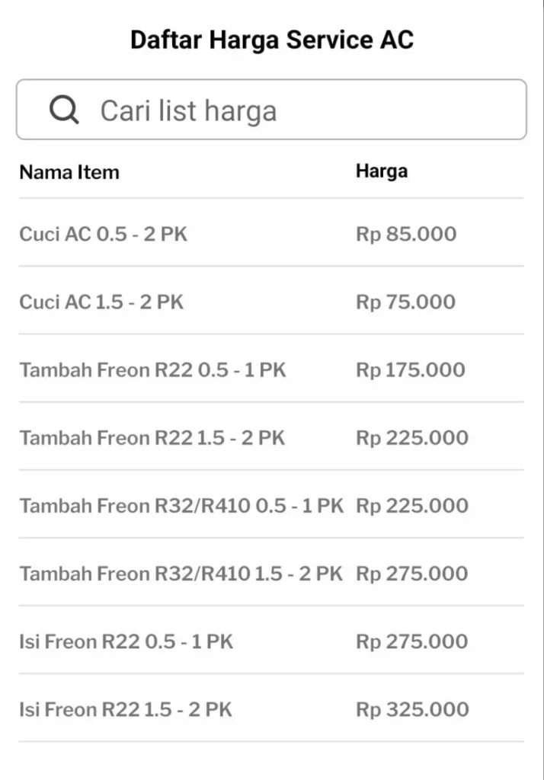Image resolution: width=544 pixels, height=780 pixels.
Task: Click the magnifying glass search icon
Action: click(x=64, y=109)
